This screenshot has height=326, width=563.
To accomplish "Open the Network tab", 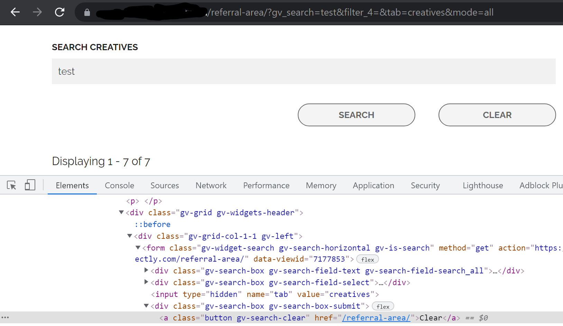I will point(211,185).
